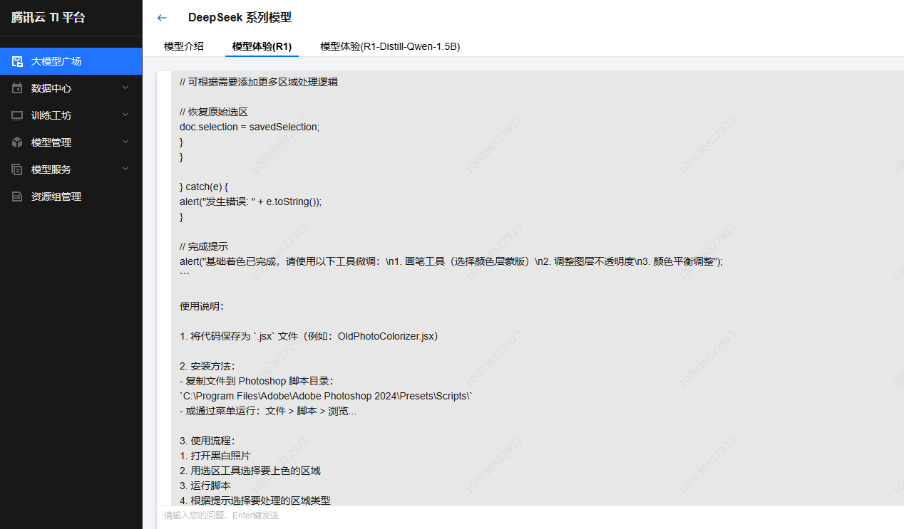The image size is (904, 529).
Task: Click the 模型管理 cube icon
Action: 17,142
